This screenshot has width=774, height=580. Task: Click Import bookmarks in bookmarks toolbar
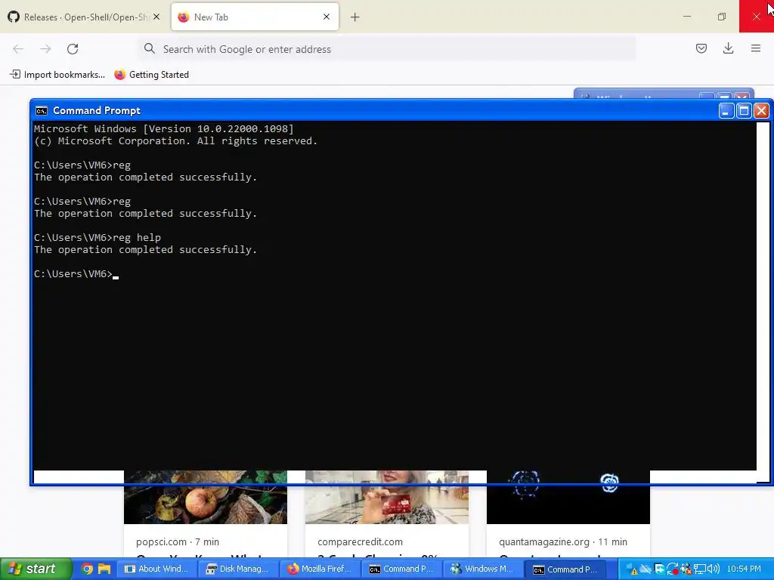pyautogui.click(x=57, y=75)
